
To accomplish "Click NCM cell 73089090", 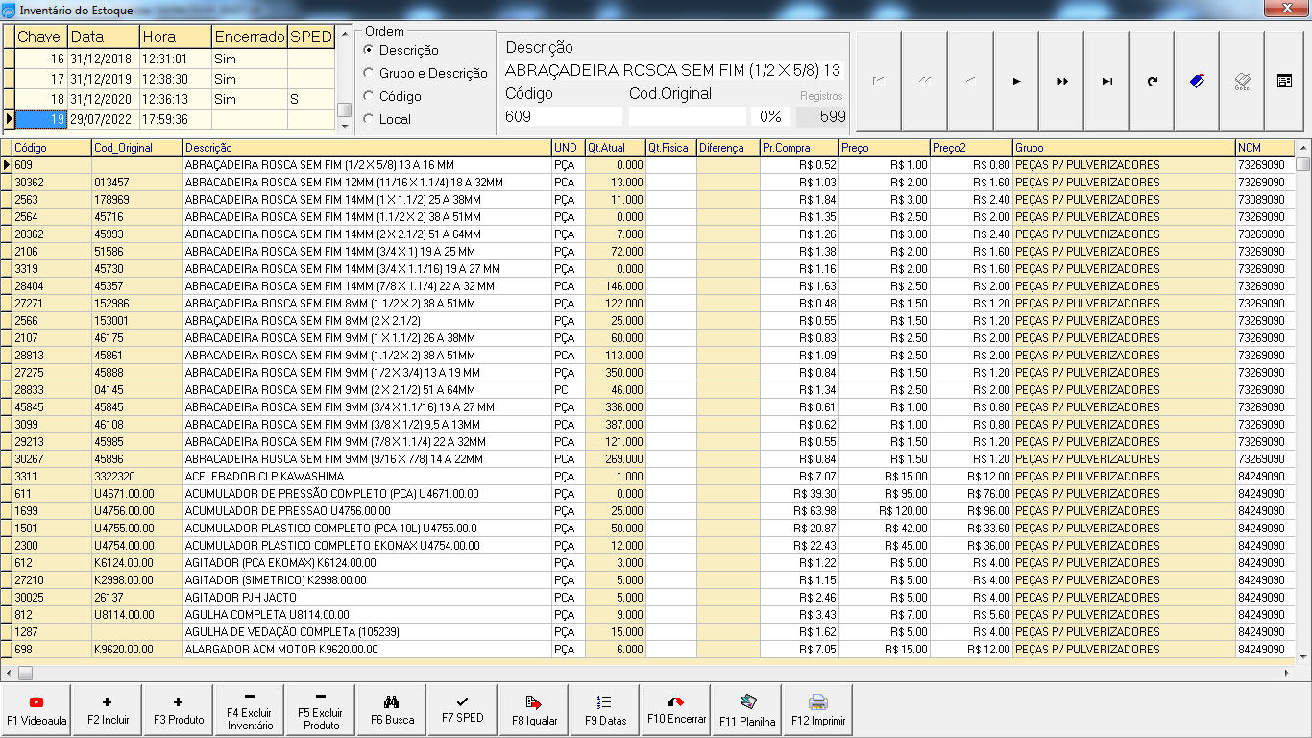I will (1265, 200).
